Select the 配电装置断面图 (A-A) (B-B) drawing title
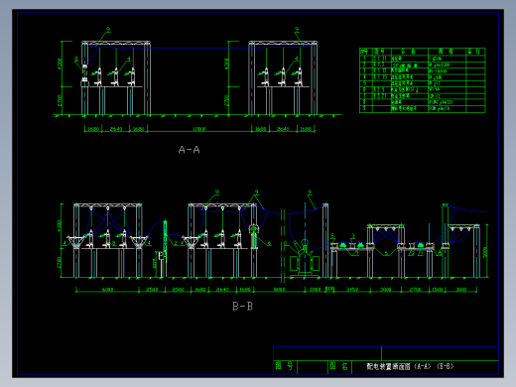Image resolution: width=516 pixels, height=387 pixels. tap(410, 366)
